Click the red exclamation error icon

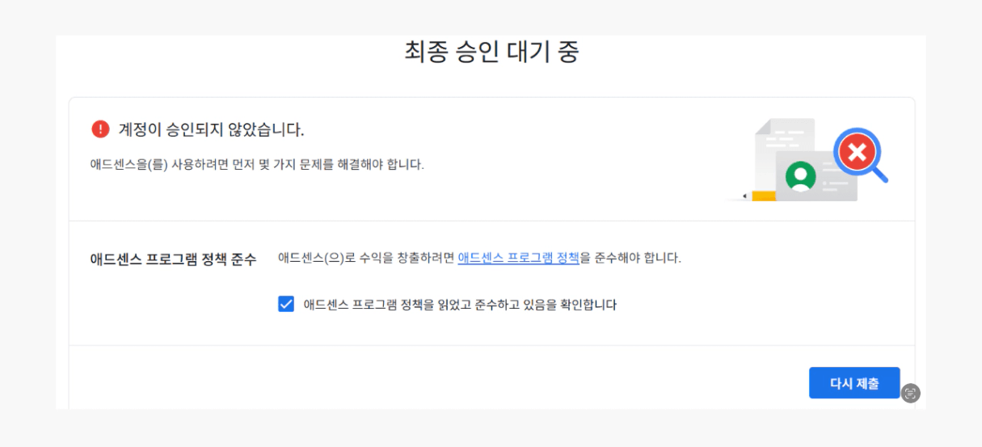100,129
